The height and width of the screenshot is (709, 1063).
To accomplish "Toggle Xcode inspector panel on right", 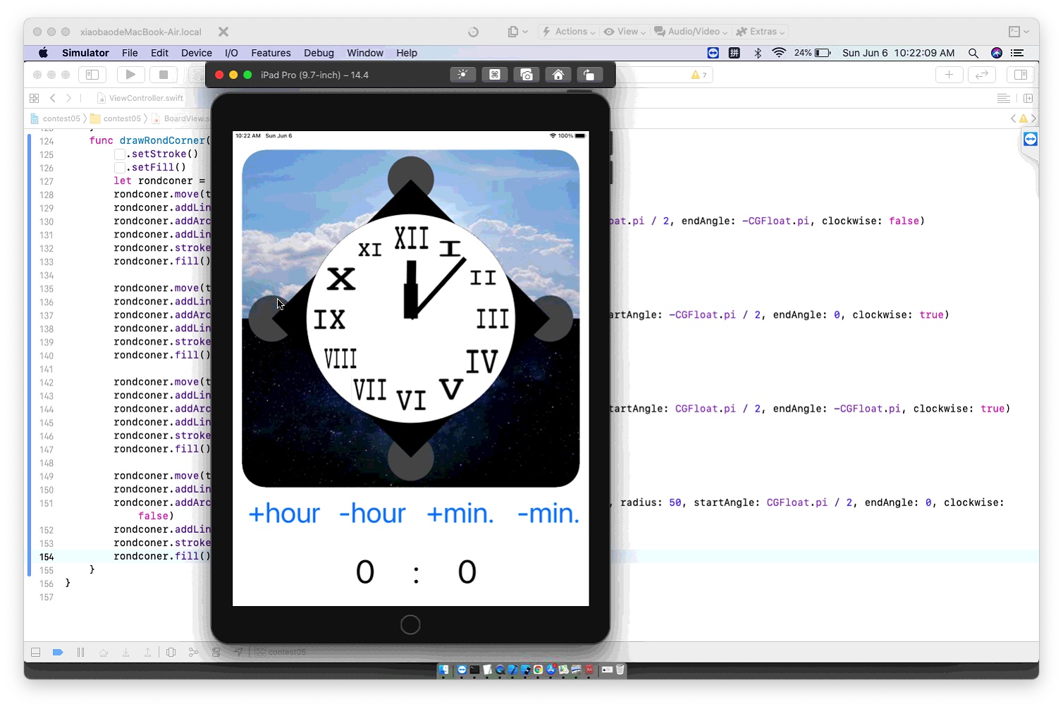I will [1020, 75].
